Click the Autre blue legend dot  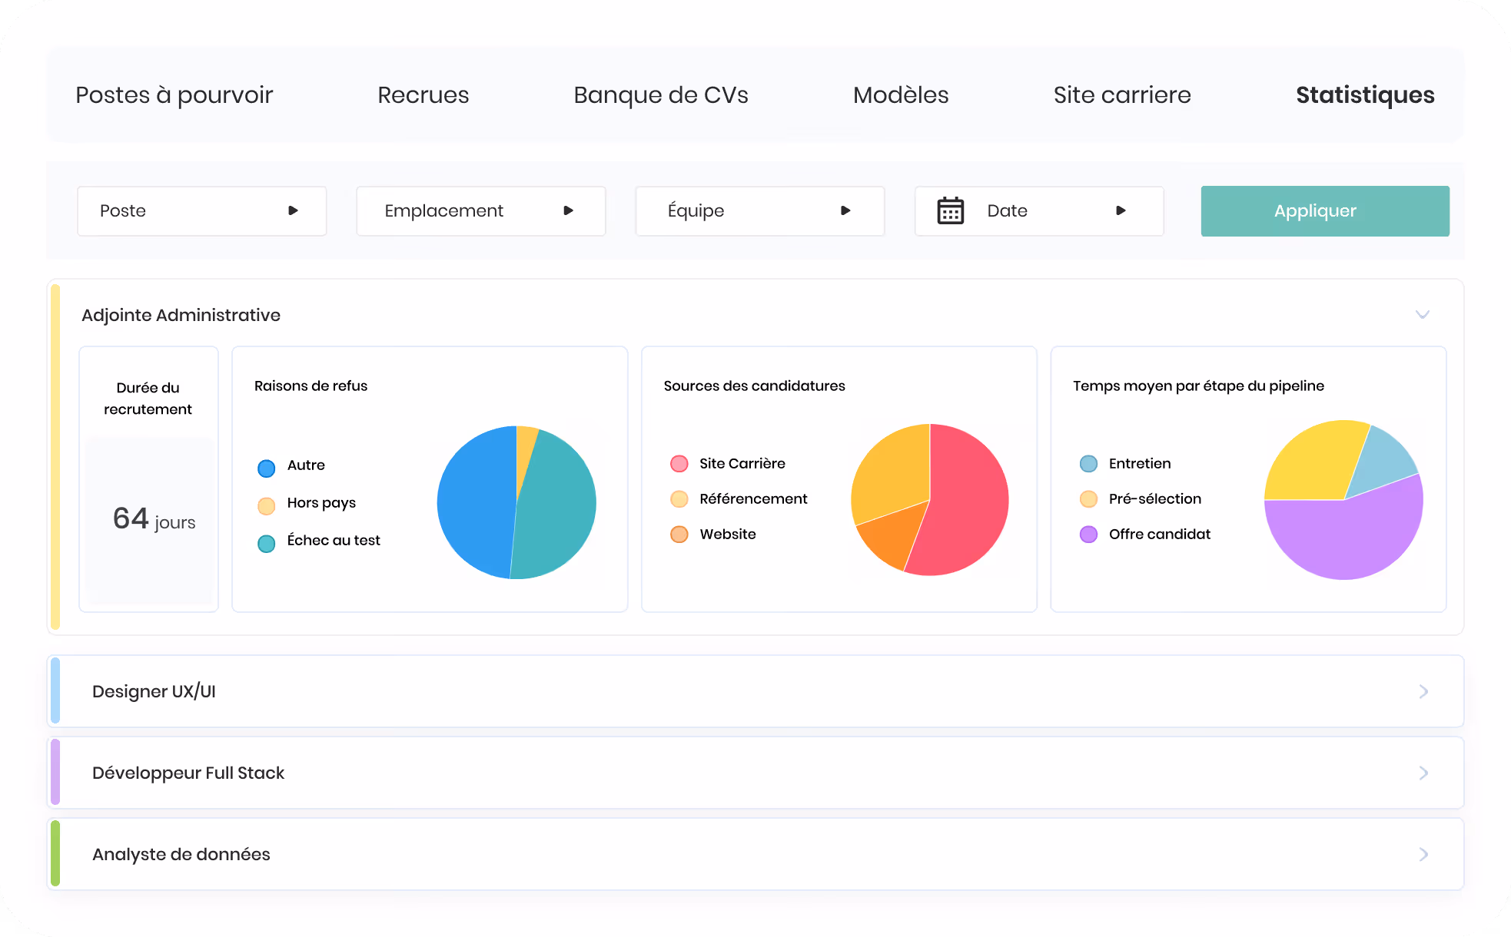tap(267, 468)
